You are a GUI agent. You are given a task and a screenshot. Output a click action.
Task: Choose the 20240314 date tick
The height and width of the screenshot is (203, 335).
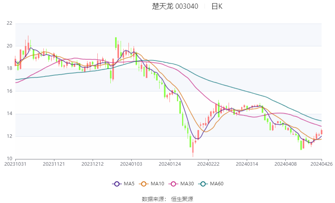tap(247, 164)
